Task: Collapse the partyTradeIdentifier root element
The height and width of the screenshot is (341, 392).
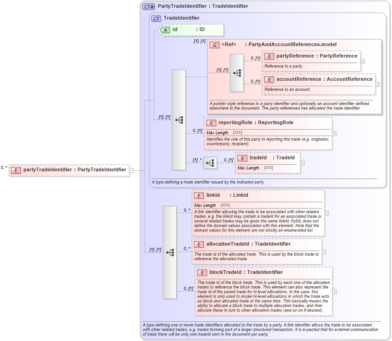Action: click(131, 171)
